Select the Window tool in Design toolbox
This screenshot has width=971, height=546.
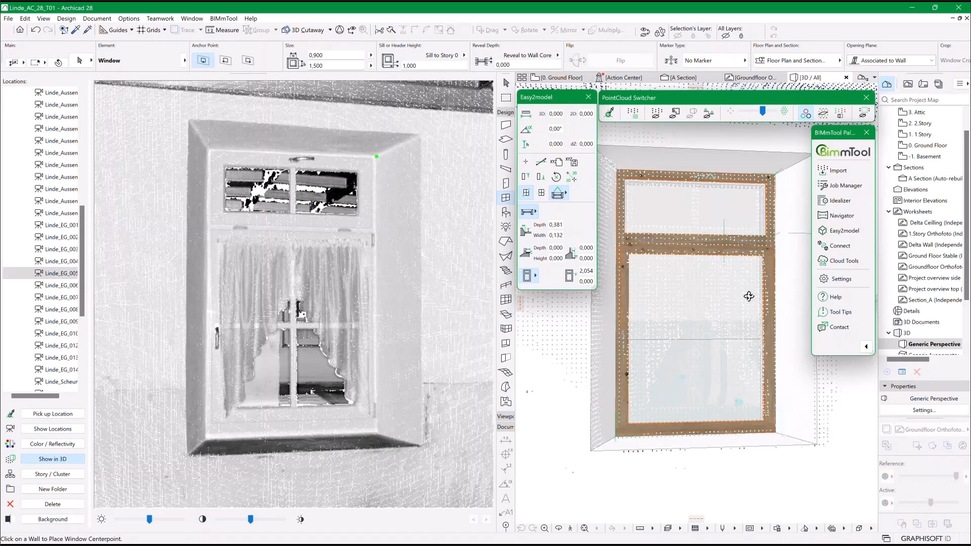pyautogui.click(x=506, y=198)
